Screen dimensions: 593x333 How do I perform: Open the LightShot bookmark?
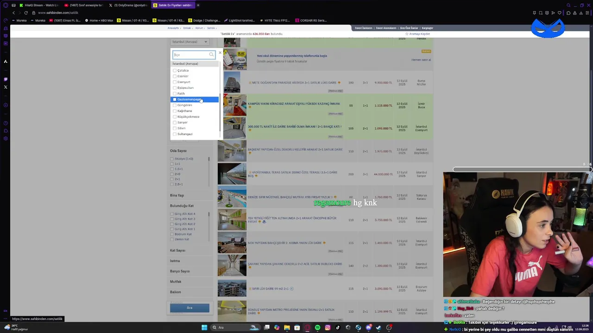coord(240,20)
